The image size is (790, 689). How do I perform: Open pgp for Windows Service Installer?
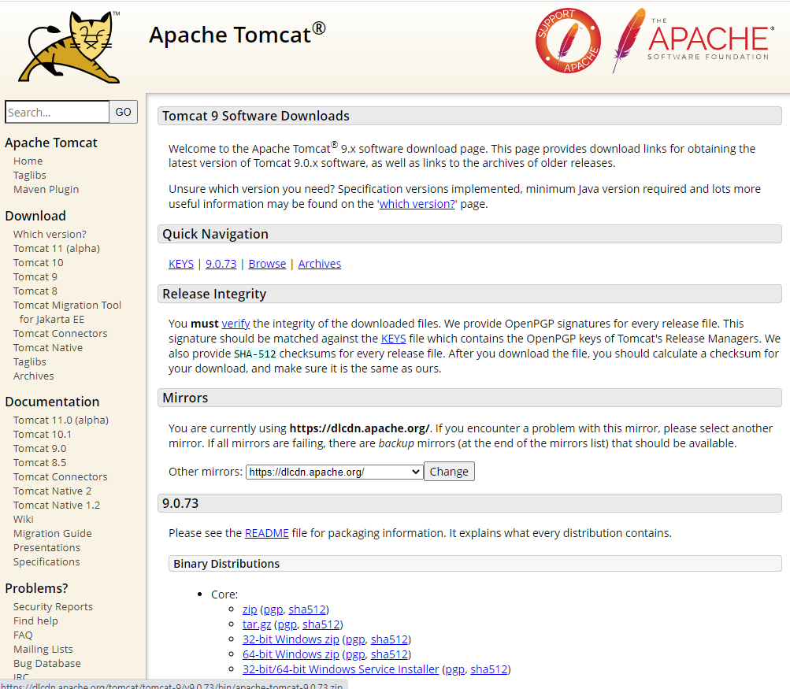point(455,669)
